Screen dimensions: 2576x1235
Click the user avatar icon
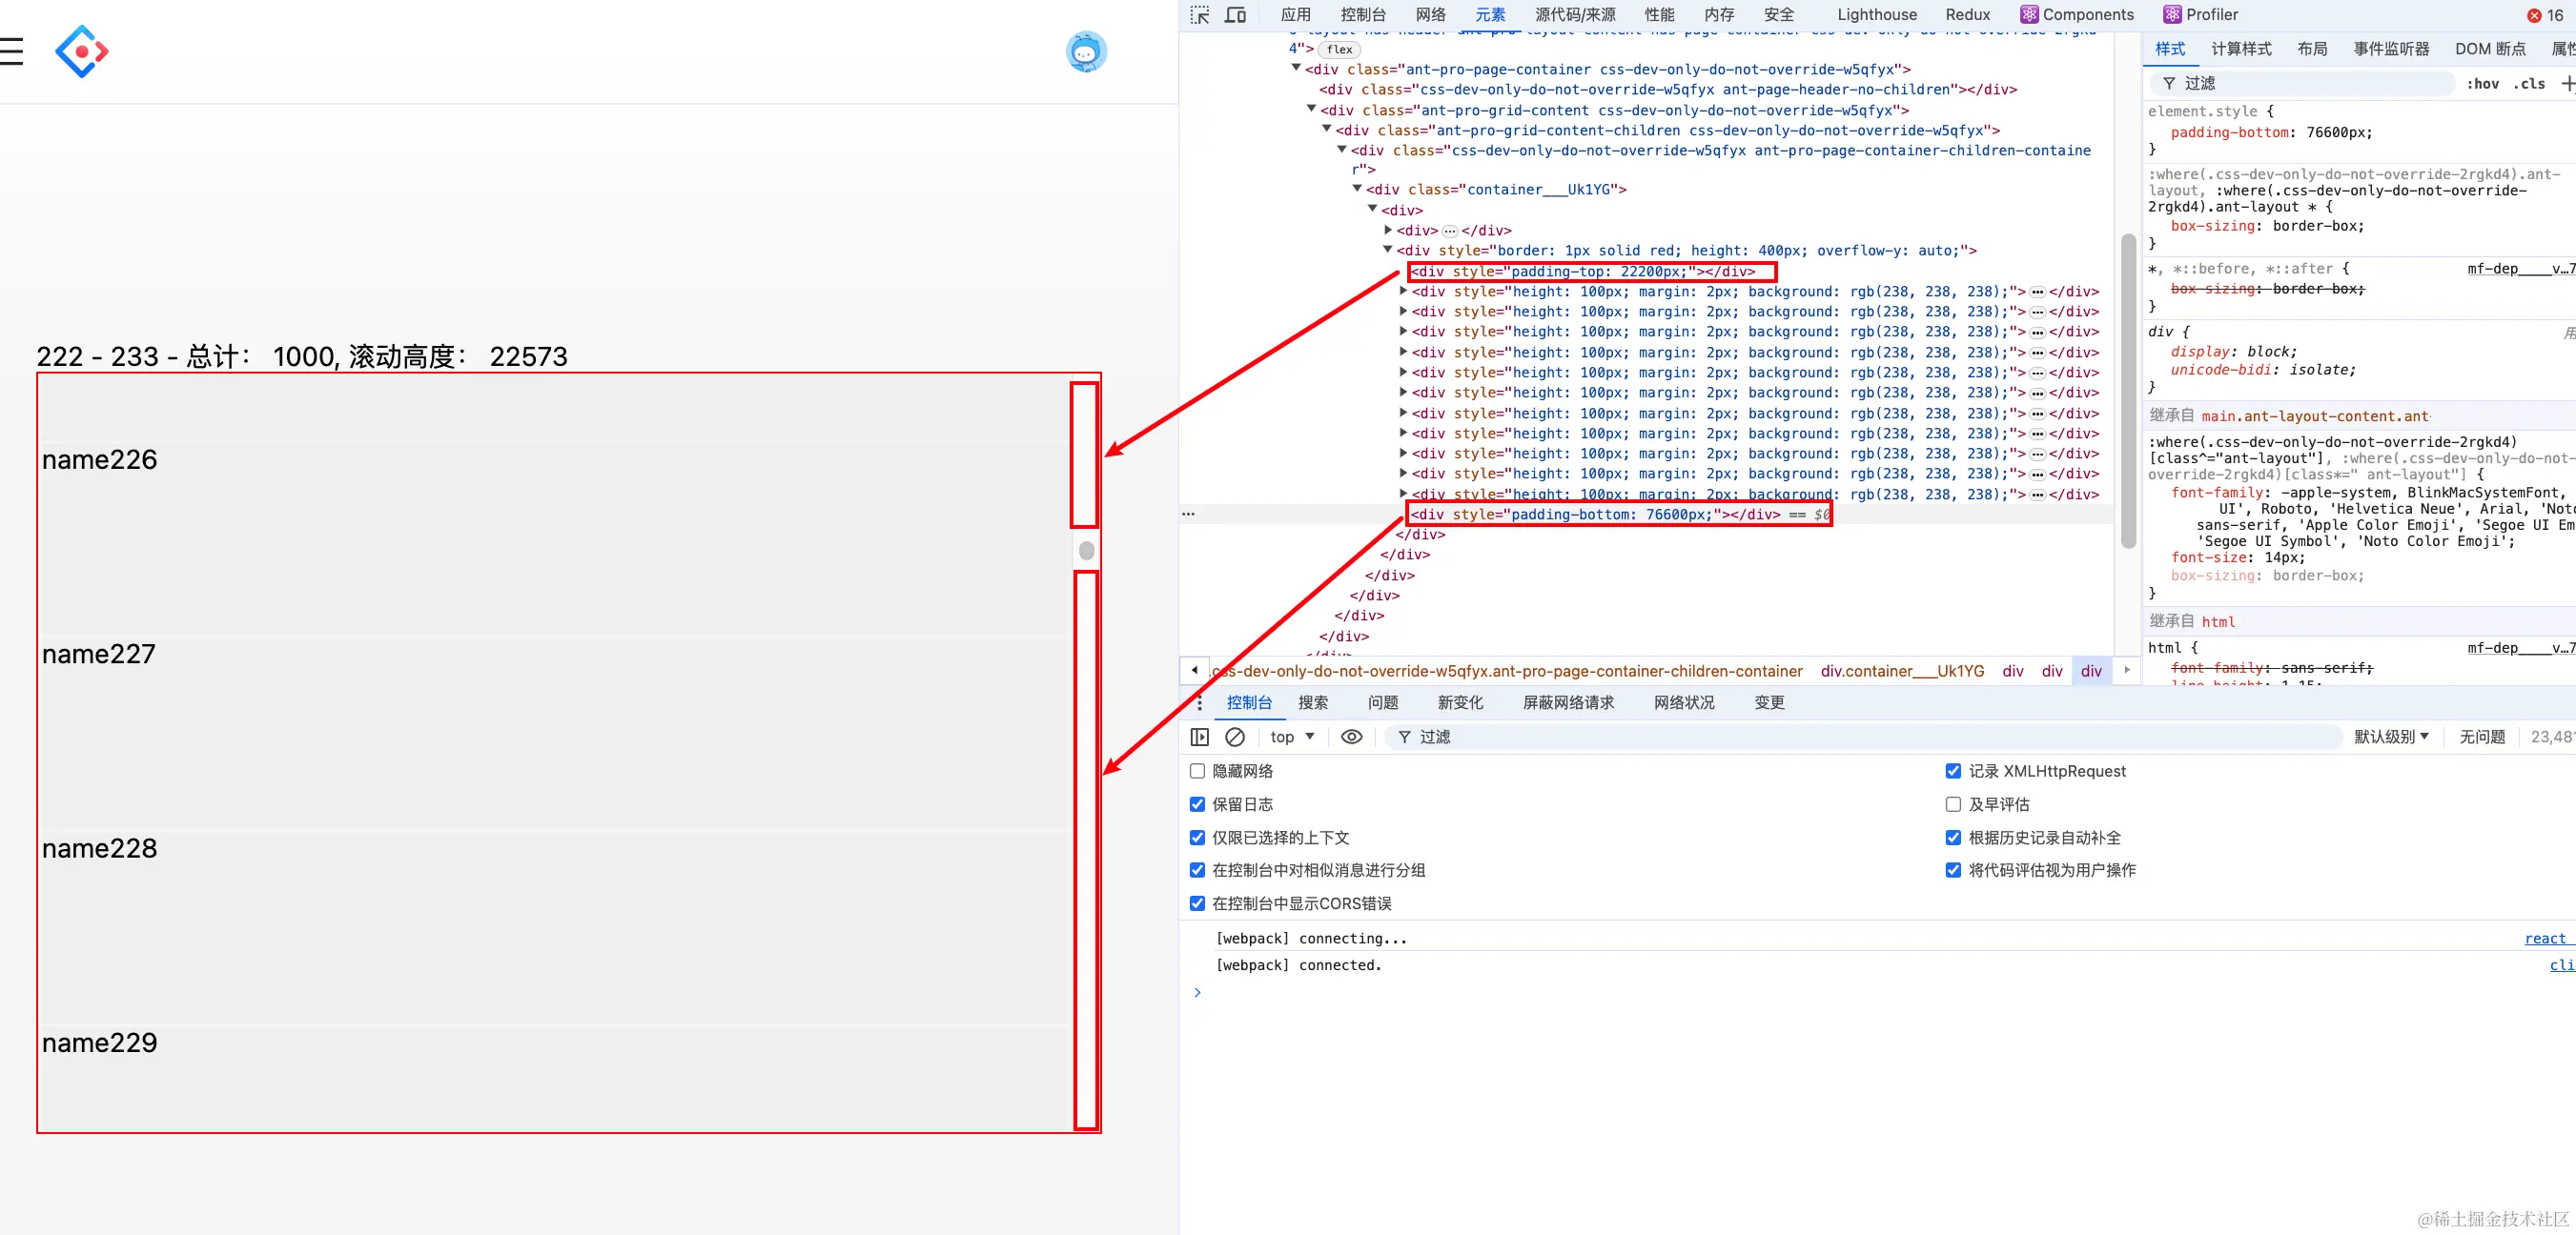[x=1086, y=52]
